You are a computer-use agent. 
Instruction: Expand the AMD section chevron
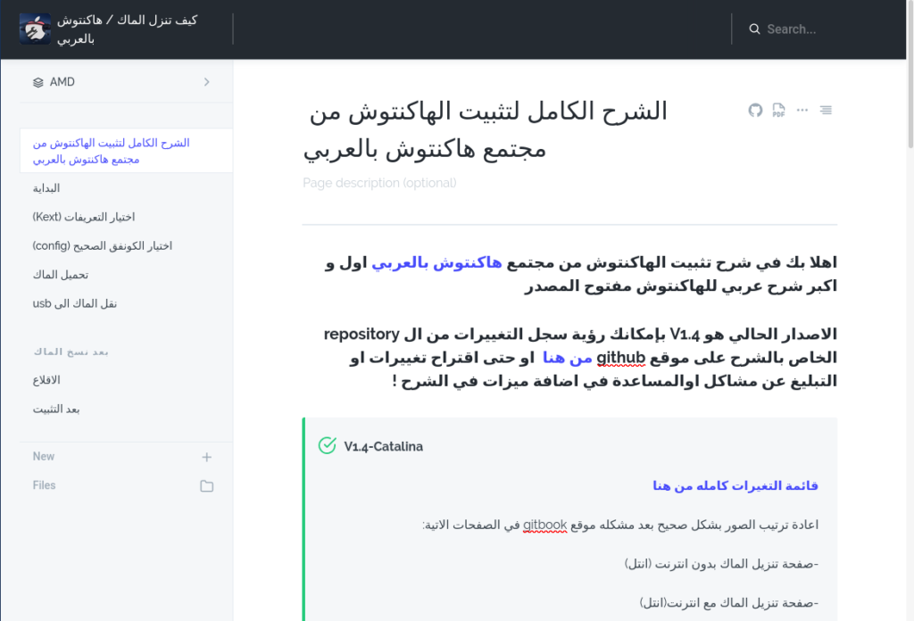point(207,82)
